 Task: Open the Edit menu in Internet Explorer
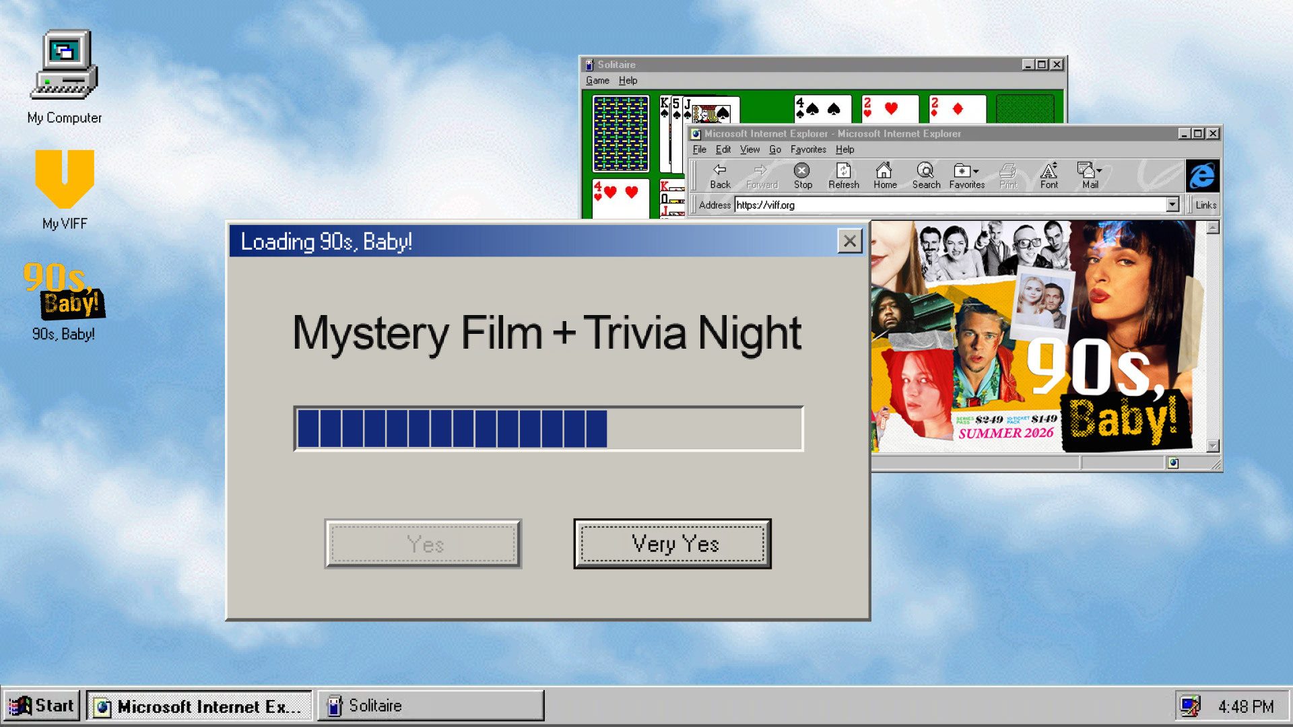723,150
